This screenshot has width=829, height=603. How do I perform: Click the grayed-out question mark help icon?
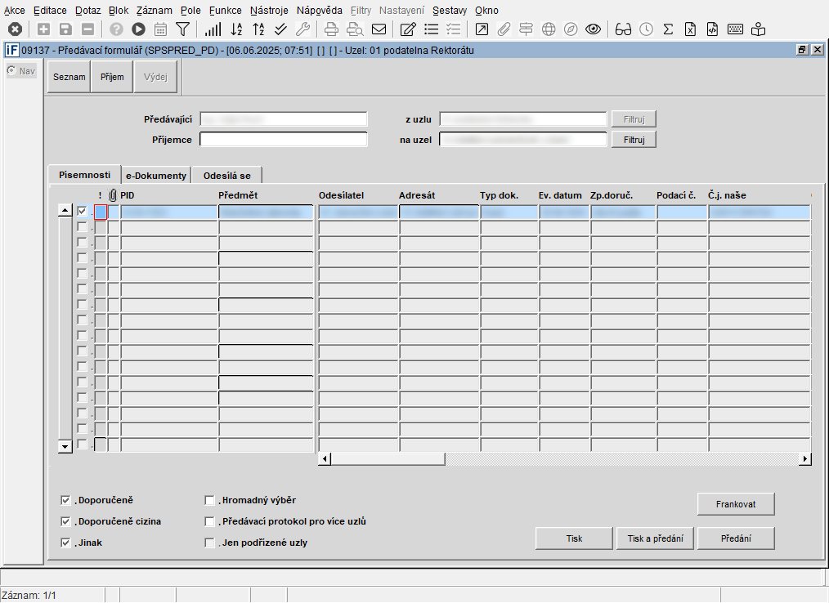tap(116, 29)
